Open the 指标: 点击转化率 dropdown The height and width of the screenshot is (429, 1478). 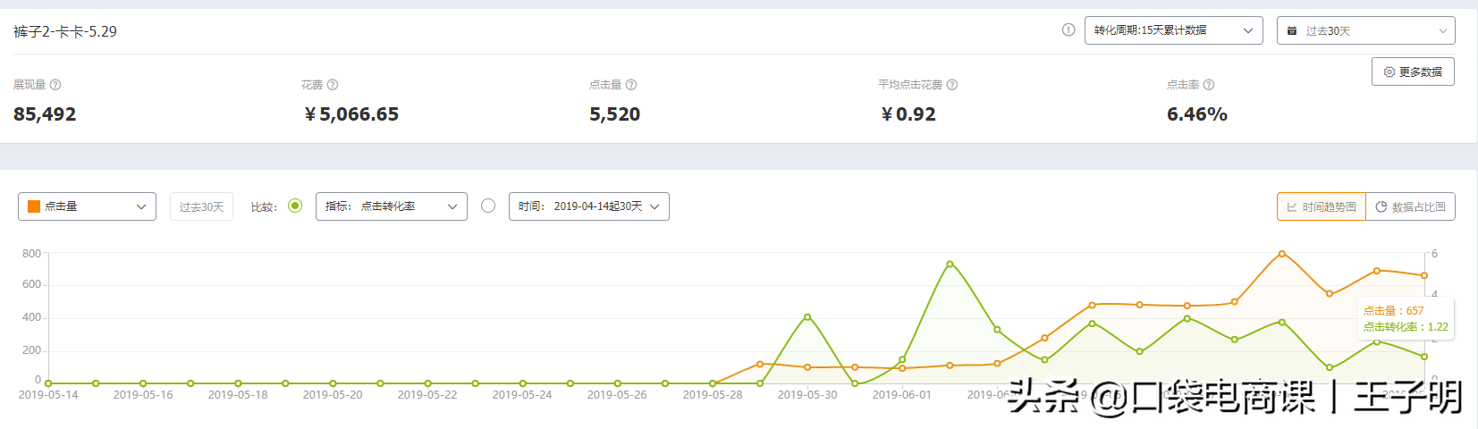coord(392,206)
